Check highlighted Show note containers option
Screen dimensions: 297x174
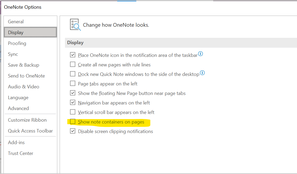[x=73, y=122]
